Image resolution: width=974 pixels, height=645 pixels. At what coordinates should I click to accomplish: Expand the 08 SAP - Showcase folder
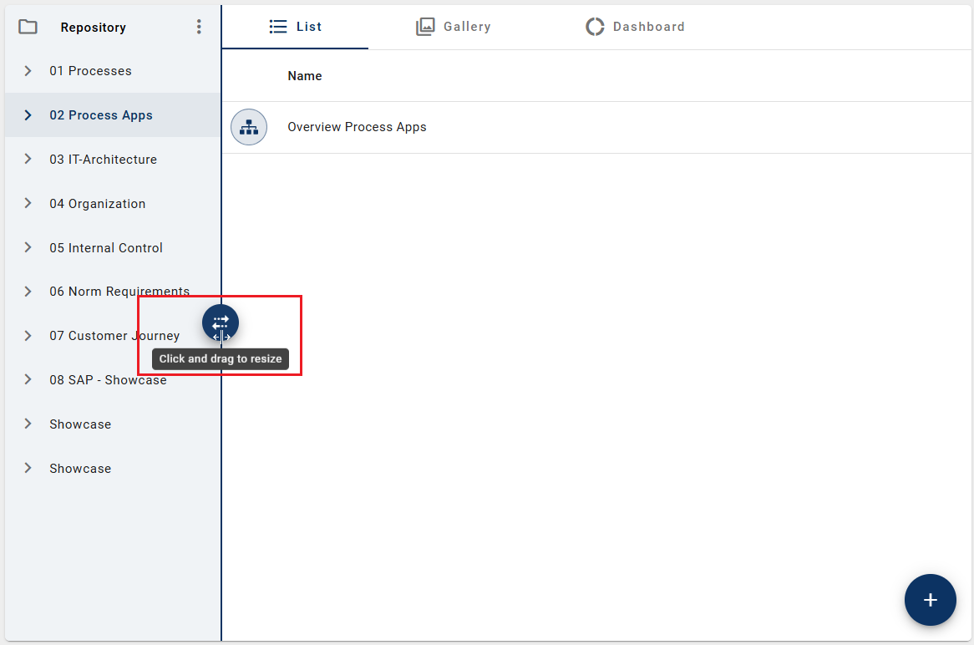coord(28,379)
